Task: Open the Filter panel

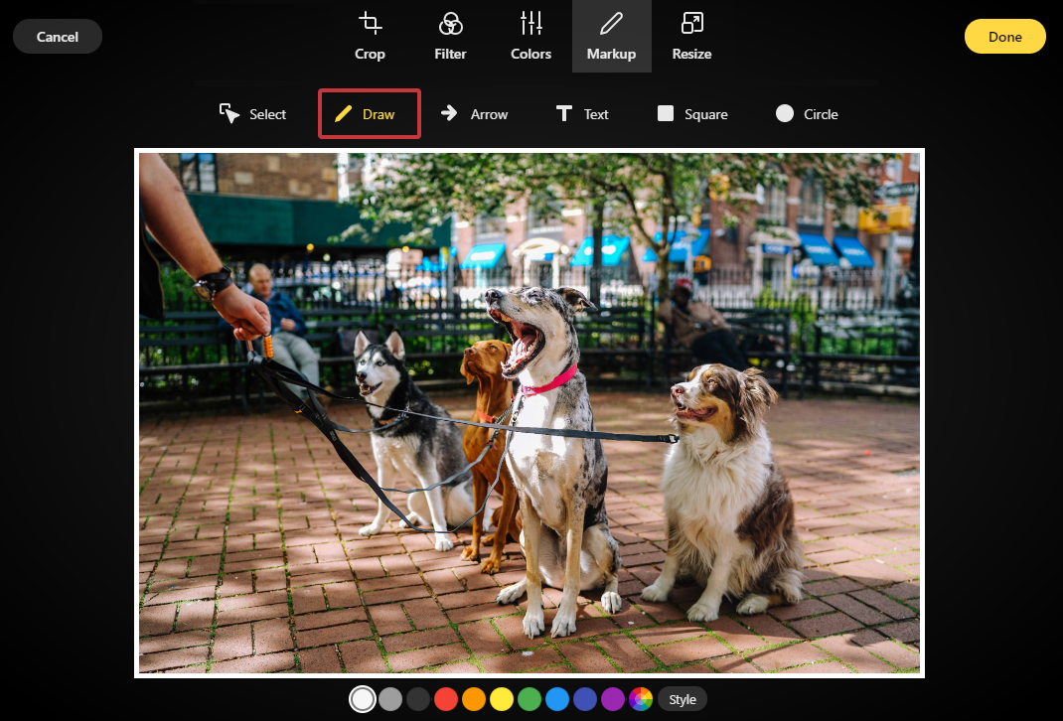Action: point(450,37)
